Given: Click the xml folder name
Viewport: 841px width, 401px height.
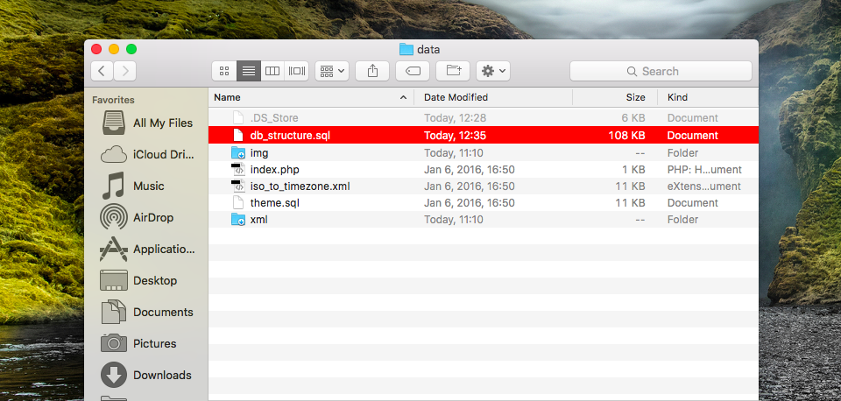Looking at the screenshot, I should (x=259, y=220).
